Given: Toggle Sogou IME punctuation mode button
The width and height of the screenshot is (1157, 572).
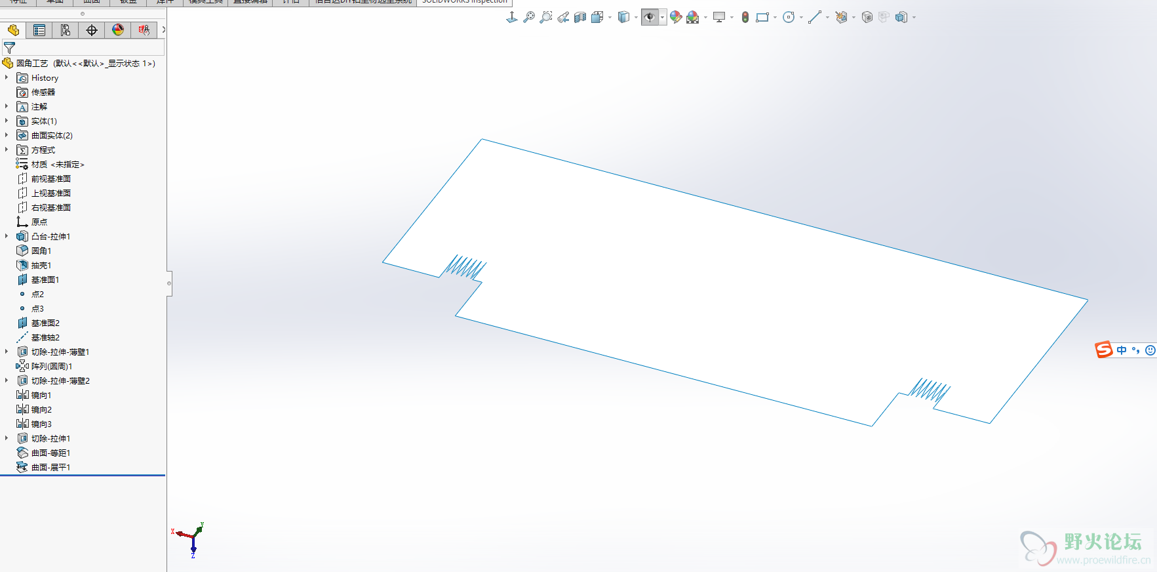Looking at the screenshot, I should tap(1136, 350).
